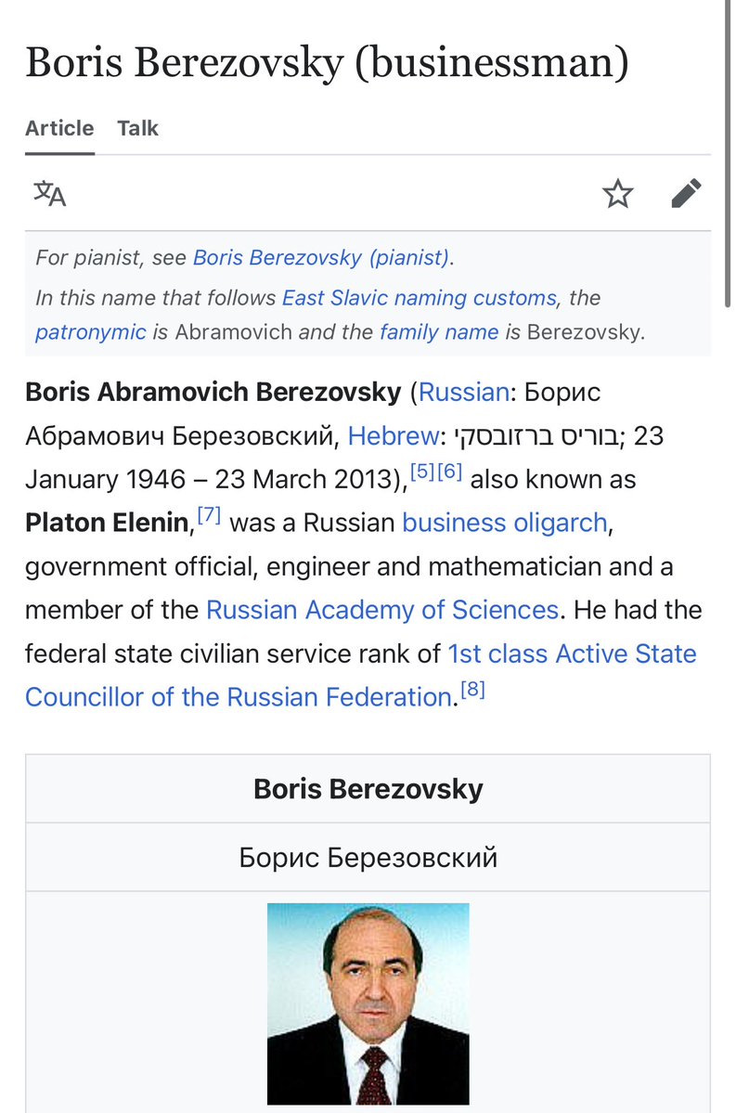Tap the pencil edit icon

pyautogui.click(x=686, y=194)
